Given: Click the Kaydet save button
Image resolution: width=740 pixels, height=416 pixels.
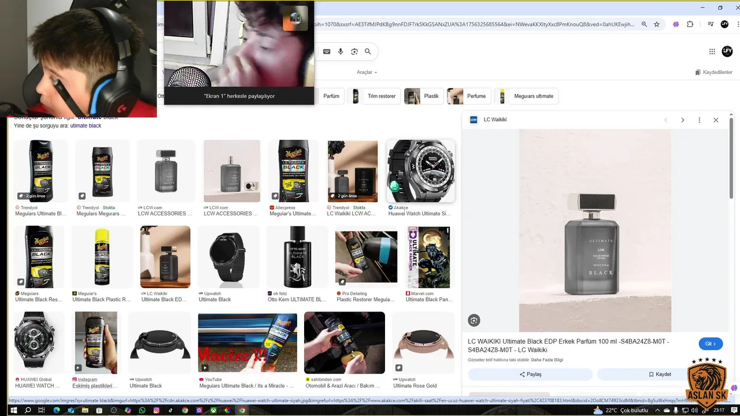Looking at the screenshot, I should [660, 374].
